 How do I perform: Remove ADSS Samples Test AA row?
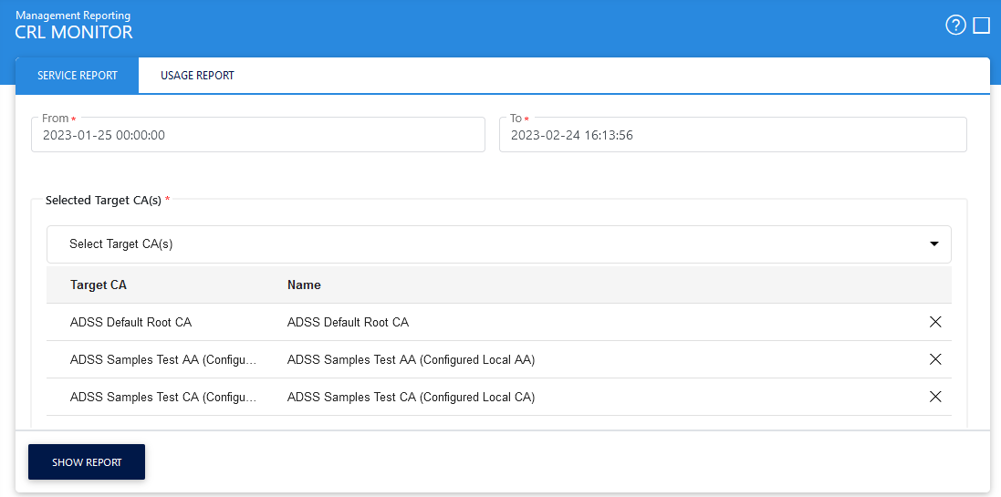pyautogui.click(x=934, y=359)
